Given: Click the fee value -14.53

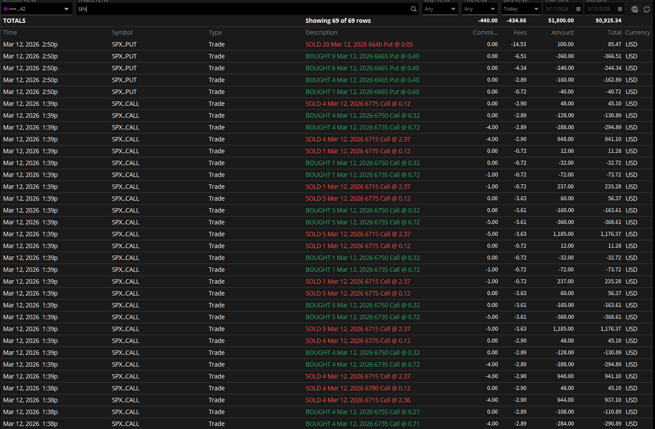Looking at the screenshot, I should (x=519, y=44).
